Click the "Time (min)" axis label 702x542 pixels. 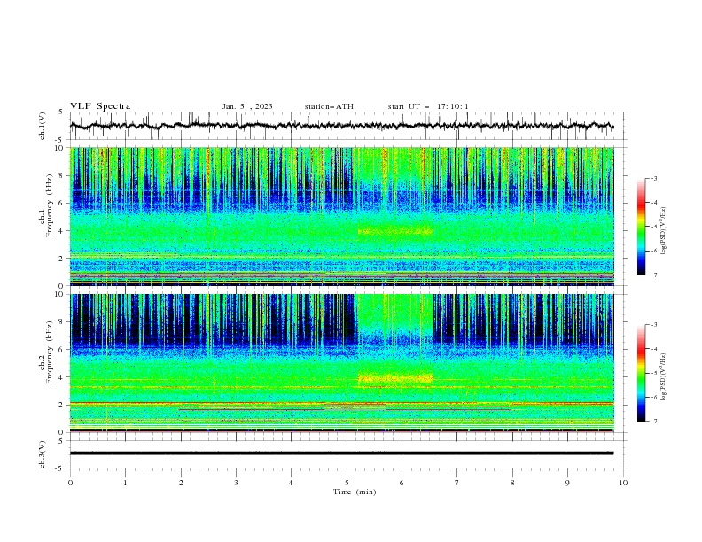355,492
